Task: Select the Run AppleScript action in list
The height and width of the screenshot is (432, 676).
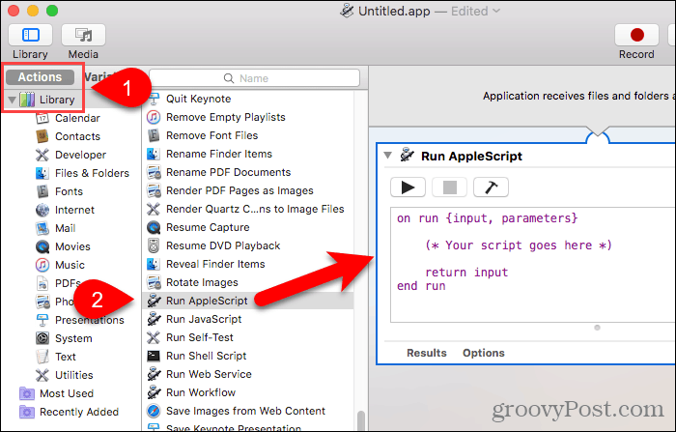Action: [248, 301]
